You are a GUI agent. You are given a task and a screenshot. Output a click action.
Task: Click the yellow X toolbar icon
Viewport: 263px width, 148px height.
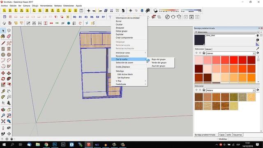tap(68, 17)
